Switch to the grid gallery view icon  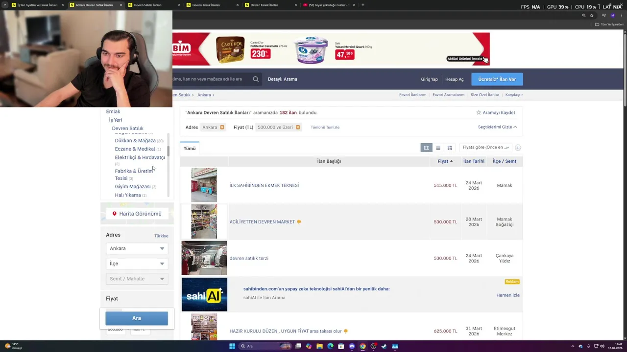450,148
